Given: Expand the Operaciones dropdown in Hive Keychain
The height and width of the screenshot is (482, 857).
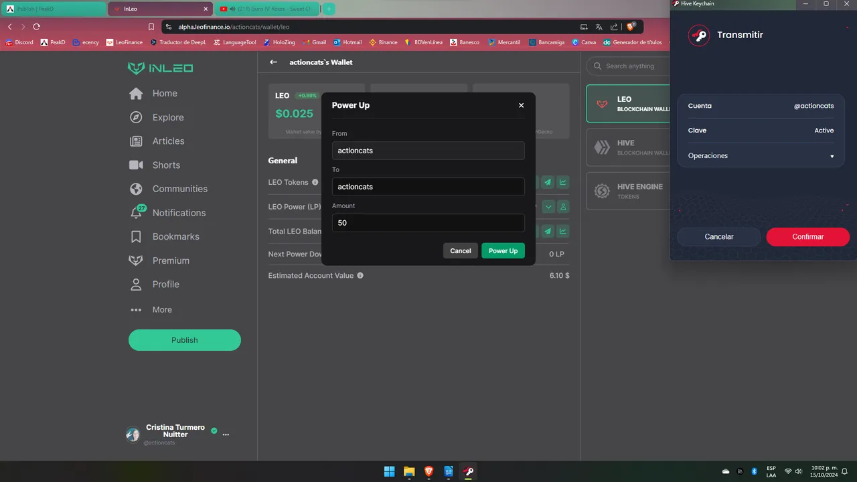Looking at the screenshot, I should pyautogui.click(x=761, y=156).
